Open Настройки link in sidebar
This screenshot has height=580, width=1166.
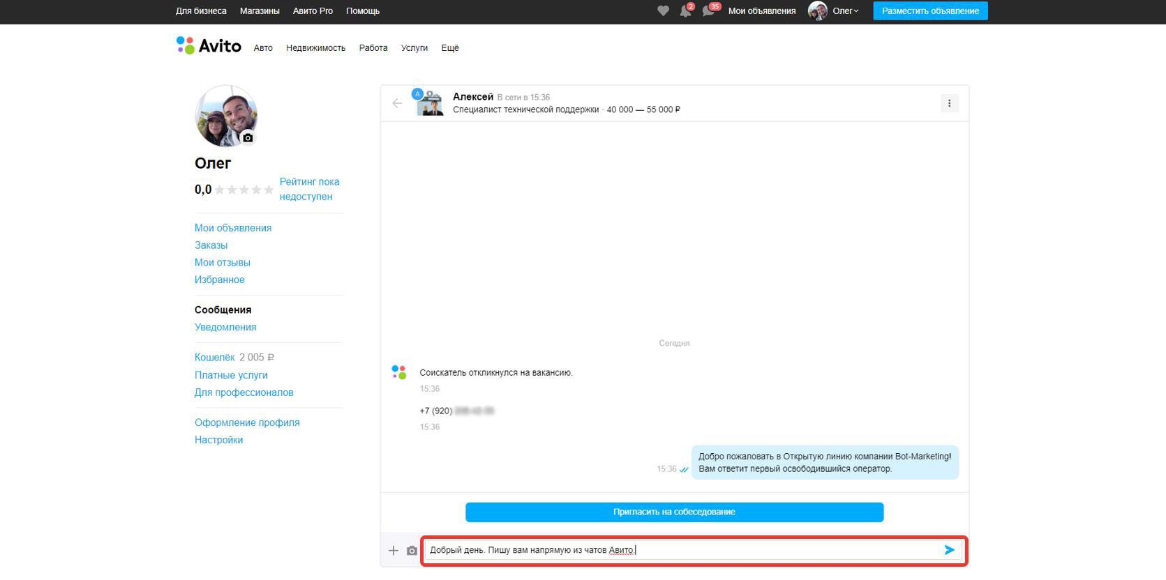click(218, 440)
